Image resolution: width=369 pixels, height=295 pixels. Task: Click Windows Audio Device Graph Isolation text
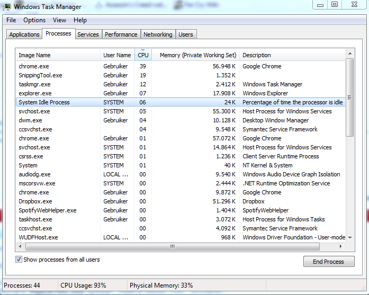[x=291, y=174]
